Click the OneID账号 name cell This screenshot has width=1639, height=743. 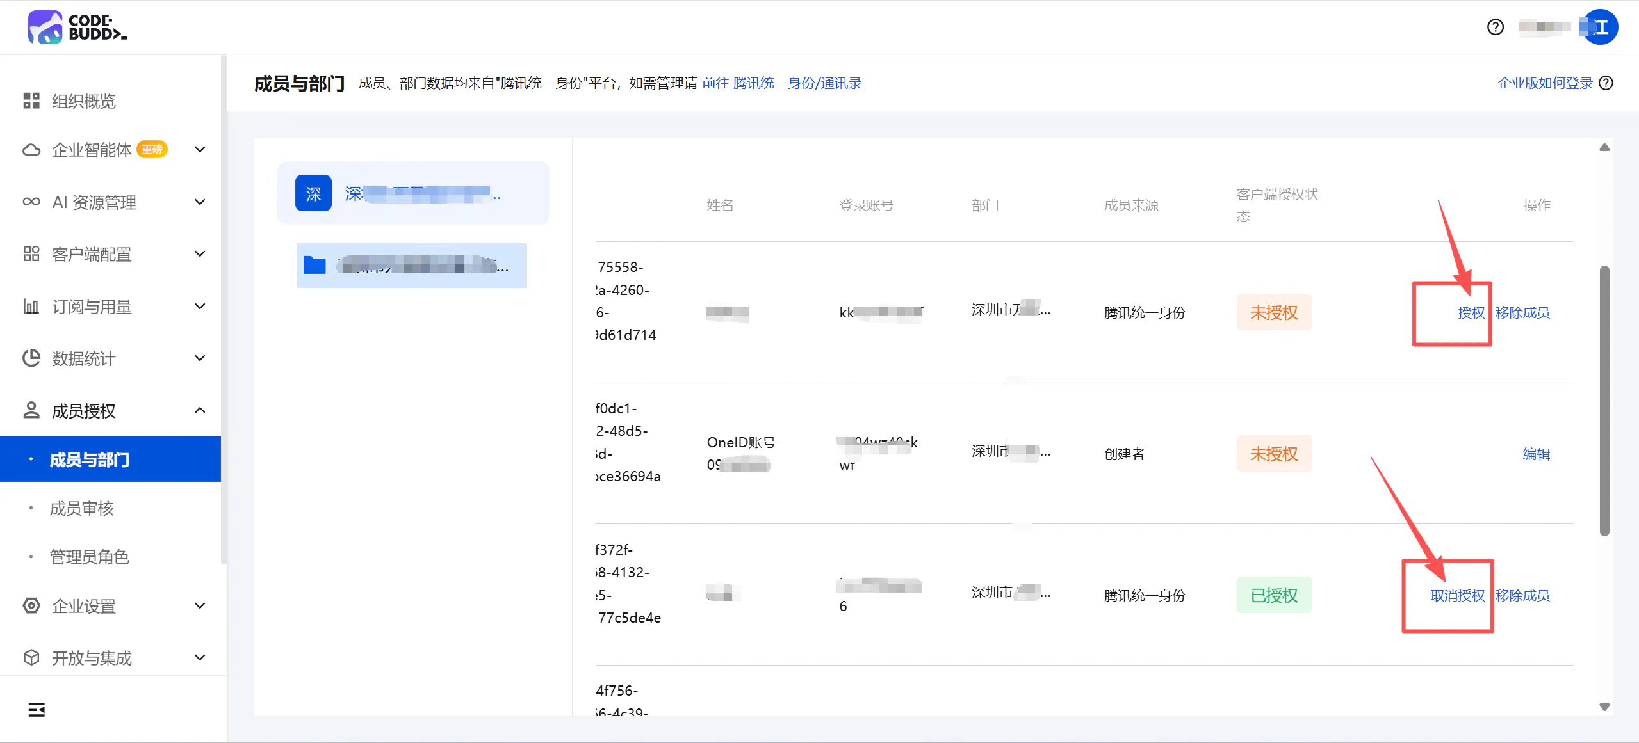(x=741, y=453)
